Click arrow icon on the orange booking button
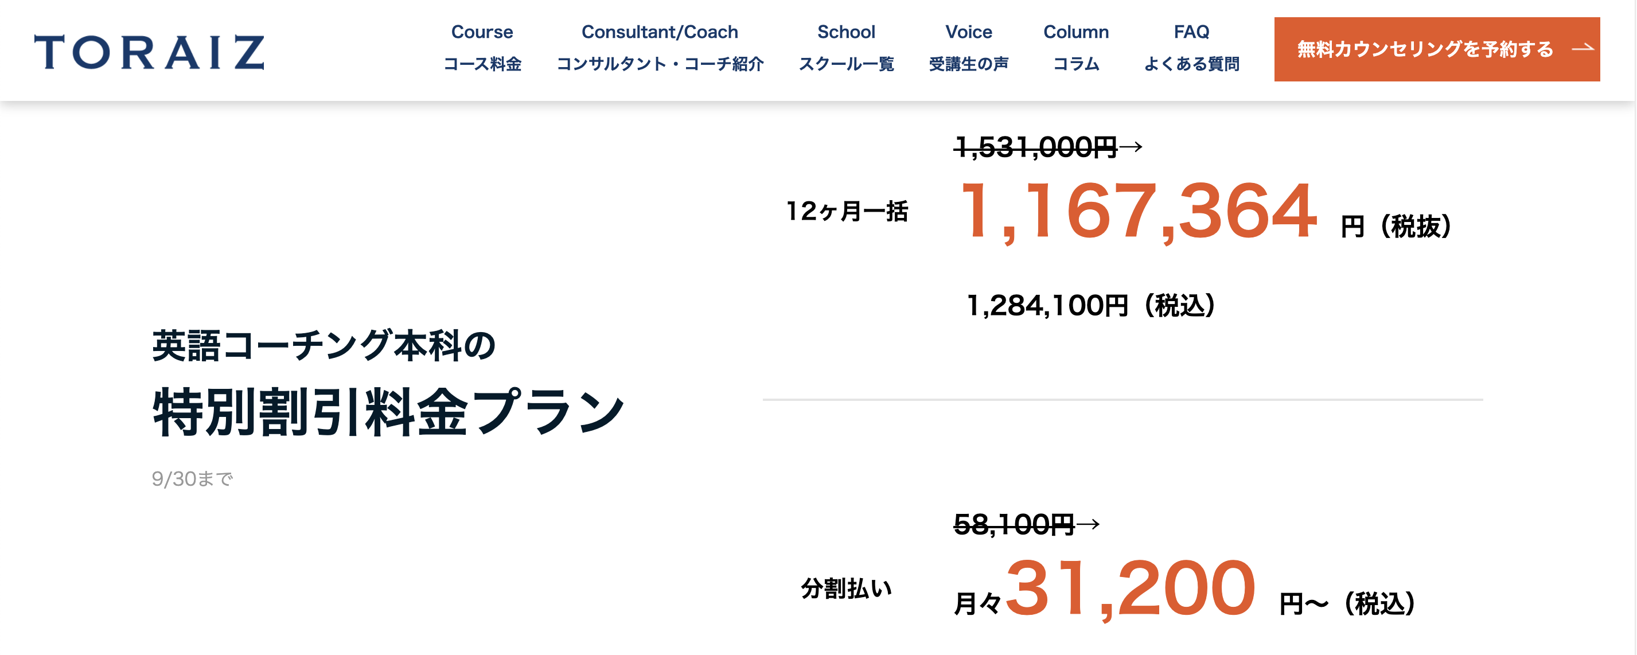 1583,48
